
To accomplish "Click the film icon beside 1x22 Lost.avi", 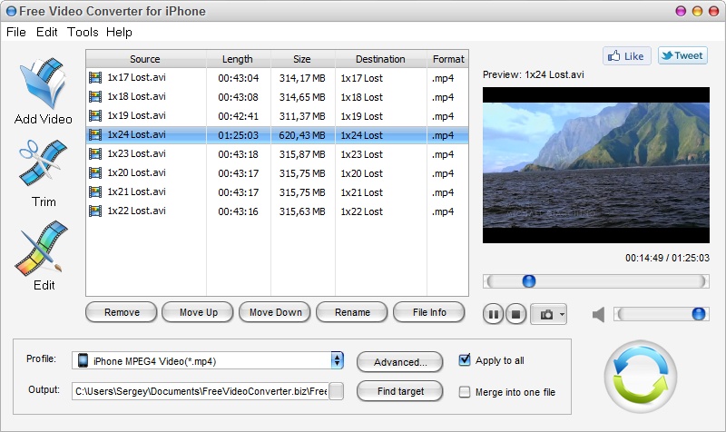I will point(95,211).
